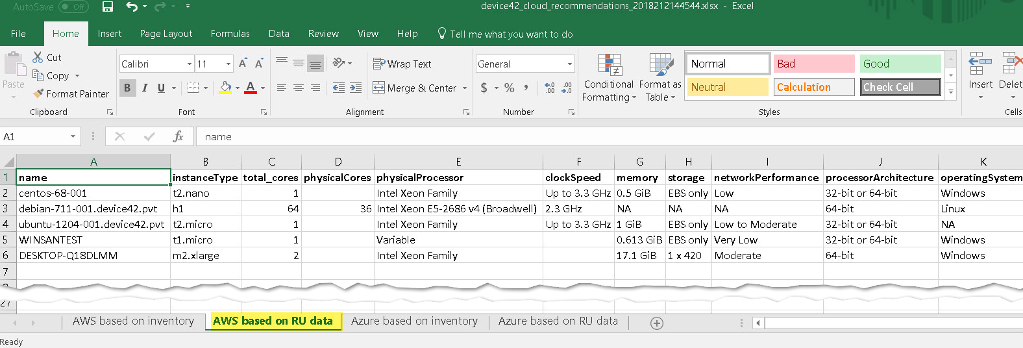Open the Customize Quick Access Toolbar dropdown

188,6
